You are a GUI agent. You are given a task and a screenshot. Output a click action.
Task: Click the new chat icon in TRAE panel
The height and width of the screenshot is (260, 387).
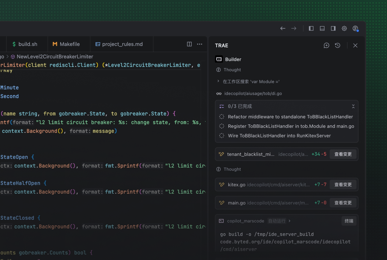point(326,45)
